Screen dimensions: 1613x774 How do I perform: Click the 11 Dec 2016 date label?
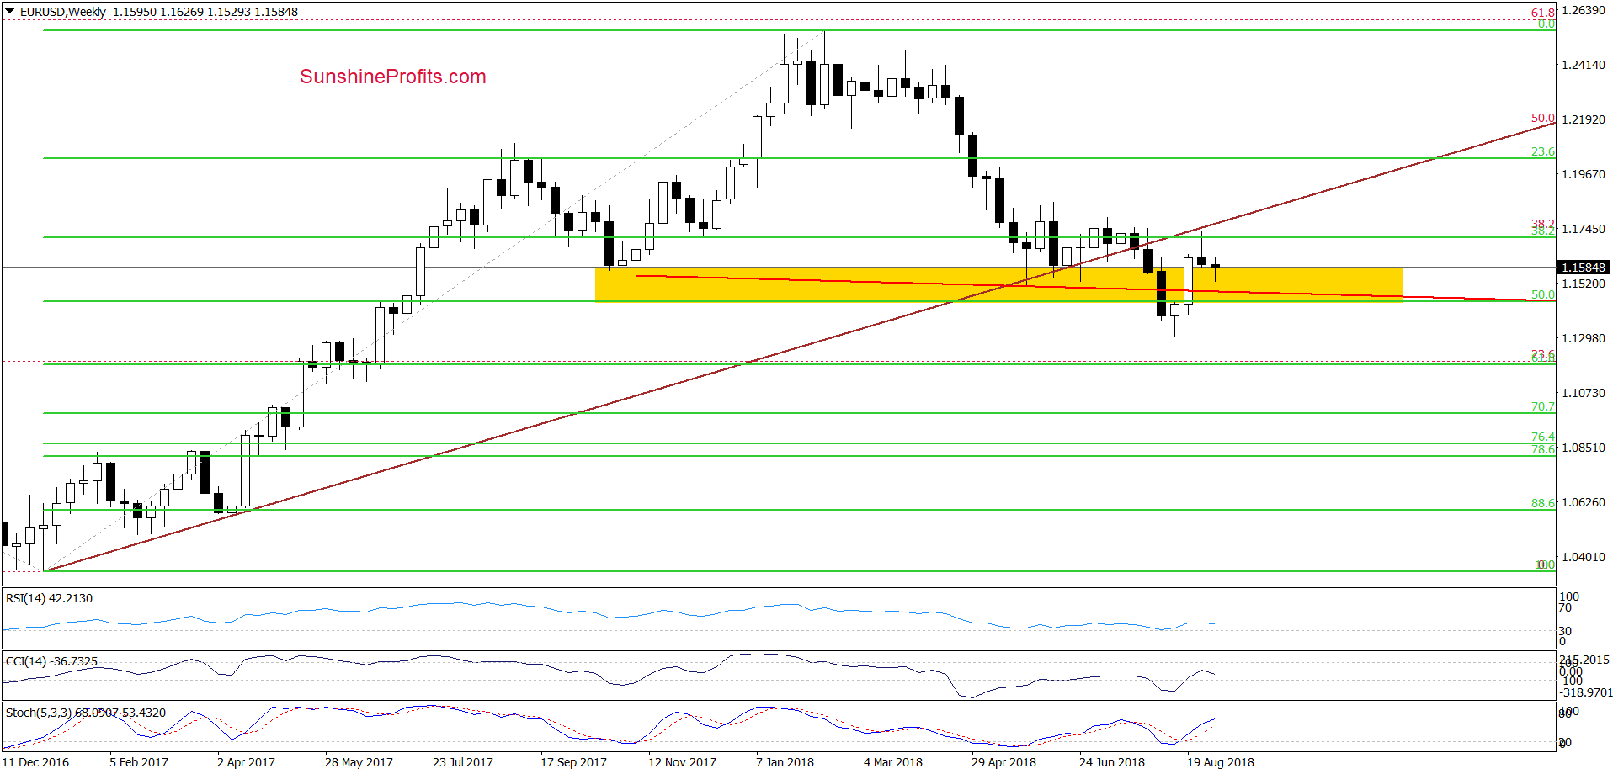point(35,762)
